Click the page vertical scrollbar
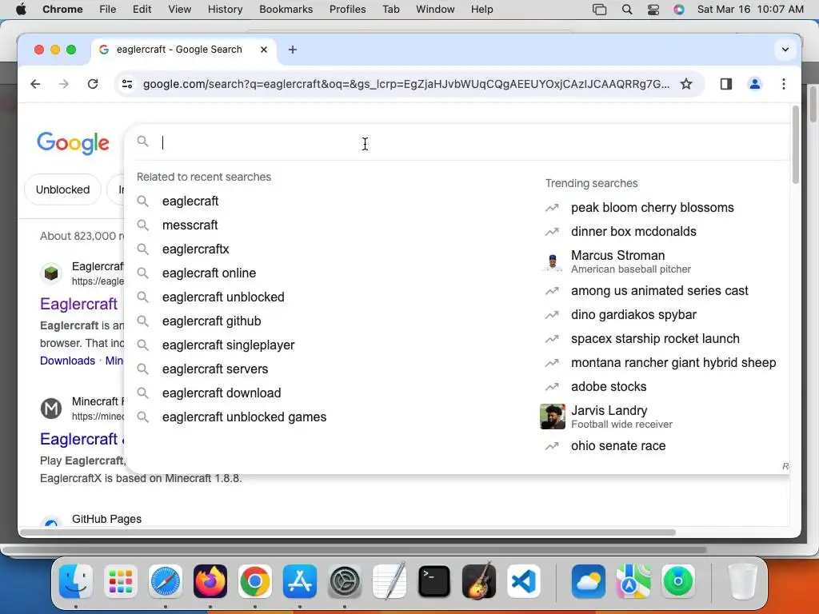Image resolution: width=819 pixels, height=614 pixels. pyautogui.click(x=795, y=146)
